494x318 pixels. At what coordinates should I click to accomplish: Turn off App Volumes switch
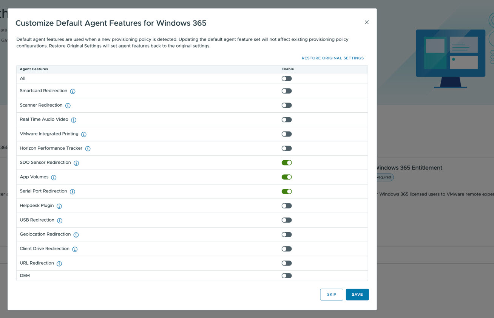click(x=287, y=177)
